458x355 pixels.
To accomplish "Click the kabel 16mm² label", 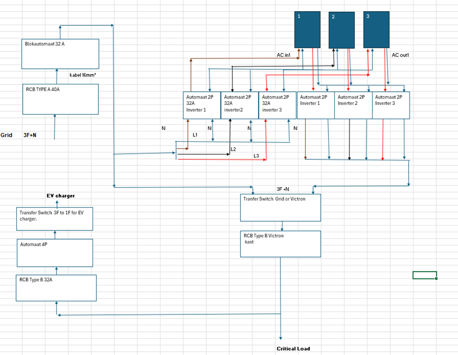I will coord(83,75).
